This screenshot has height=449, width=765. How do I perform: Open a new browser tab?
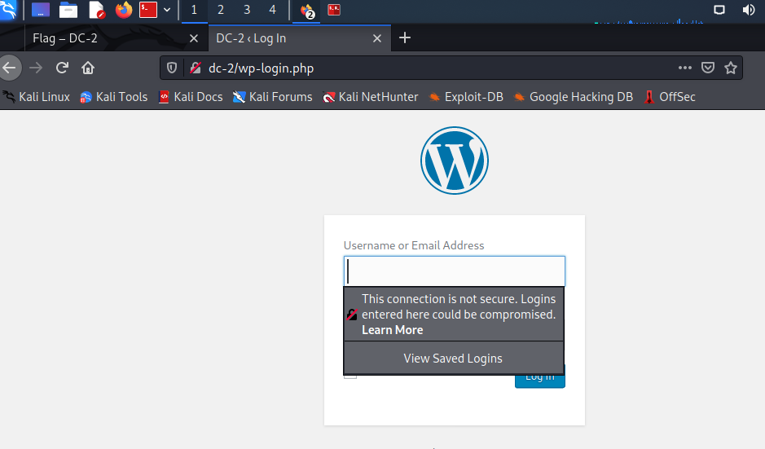click(405, 37)
